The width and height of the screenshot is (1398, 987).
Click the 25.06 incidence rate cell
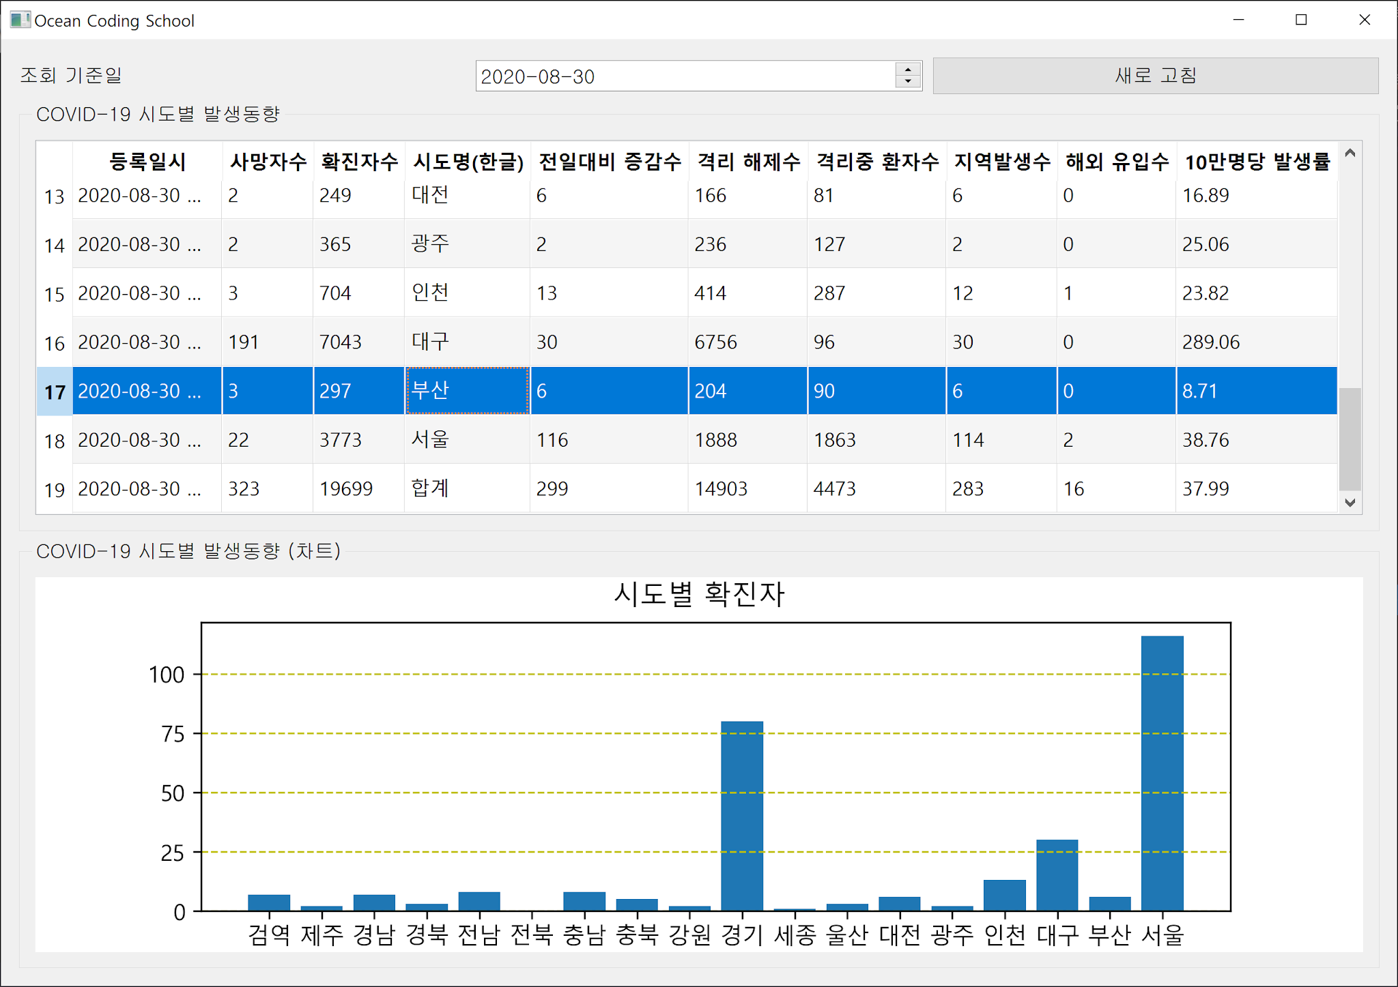pyautogui.click(x=1257, y=244)
